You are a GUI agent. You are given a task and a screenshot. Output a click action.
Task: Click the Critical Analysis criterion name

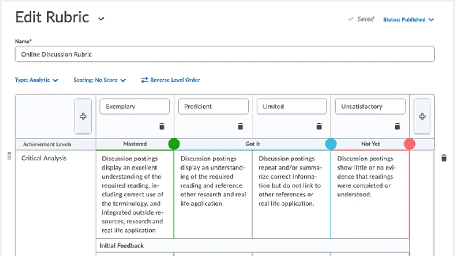point(44,158)
